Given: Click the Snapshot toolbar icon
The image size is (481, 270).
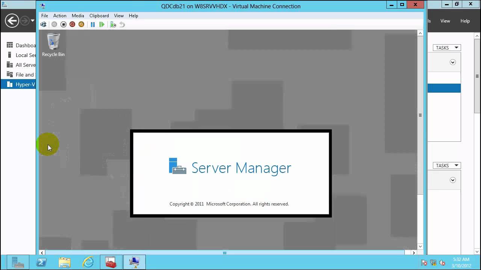Looking at the screenshot, I should (x=113, y=24).
